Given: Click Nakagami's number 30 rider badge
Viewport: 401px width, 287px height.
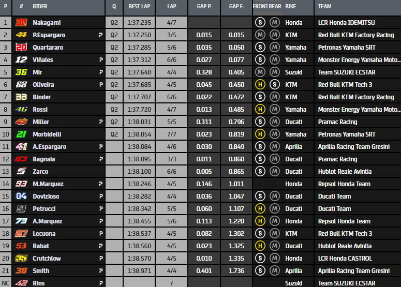Looking at the screenshot, I should click(x=21, y=22).
